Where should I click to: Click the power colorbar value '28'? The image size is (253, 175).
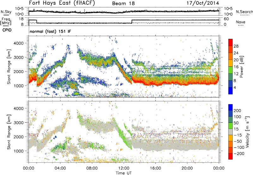click(x=236, y=46)
